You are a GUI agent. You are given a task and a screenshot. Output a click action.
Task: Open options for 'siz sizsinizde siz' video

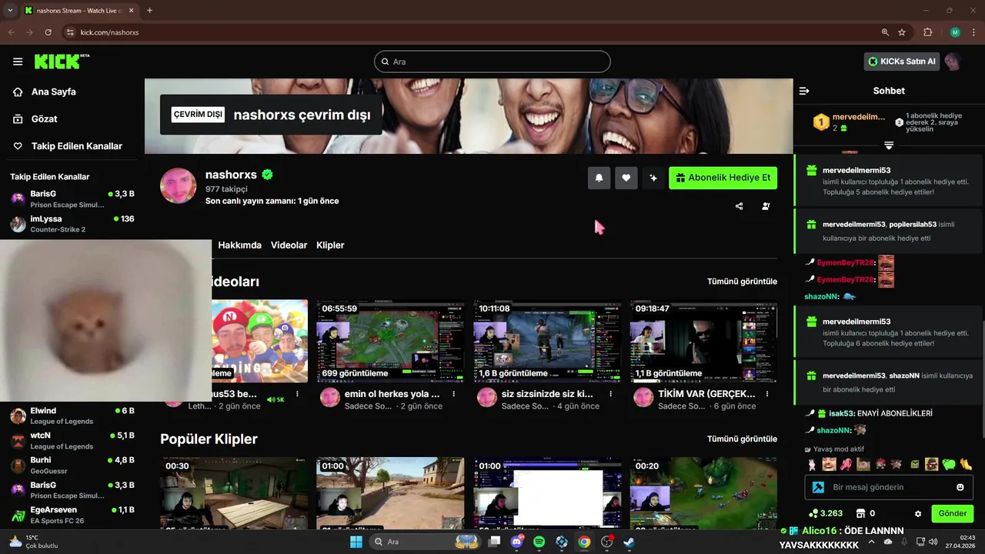(611, 394)
